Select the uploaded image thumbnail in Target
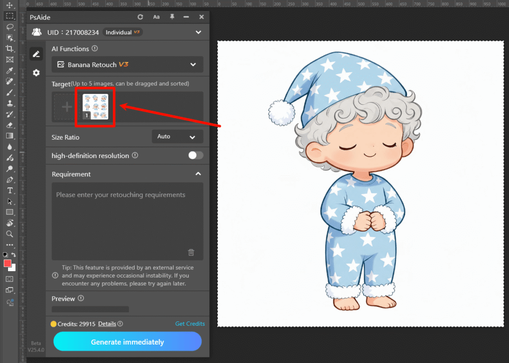509x363 pixels. click(95, 105)
